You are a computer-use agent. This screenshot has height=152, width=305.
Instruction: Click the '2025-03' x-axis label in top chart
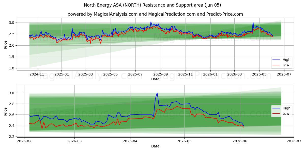click(x=86, y=74)
